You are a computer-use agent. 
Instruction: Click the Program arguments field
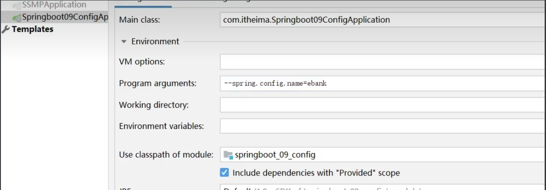pyautogui.click(x=382, y=83)
